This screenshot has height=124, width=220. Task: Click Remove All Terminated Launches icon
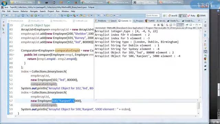pos(162,25)
